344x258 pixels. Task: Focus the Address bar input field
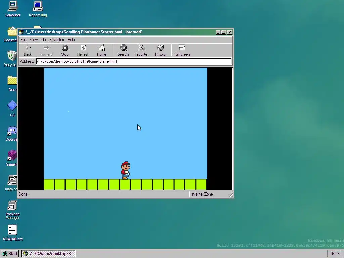click(134, 61)
